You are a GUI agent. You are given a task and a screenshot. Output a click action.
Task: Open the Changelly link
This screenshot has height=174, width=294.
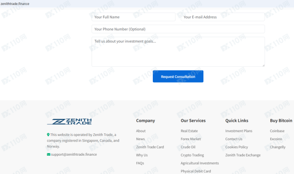(278, 147)
